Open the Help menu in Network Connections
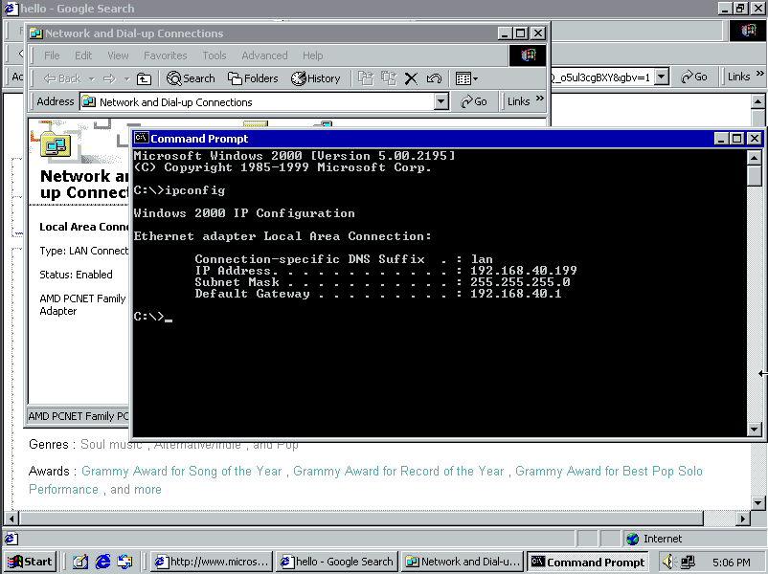The height and width of the screenshot is (574, 768). tap(312, 55)
